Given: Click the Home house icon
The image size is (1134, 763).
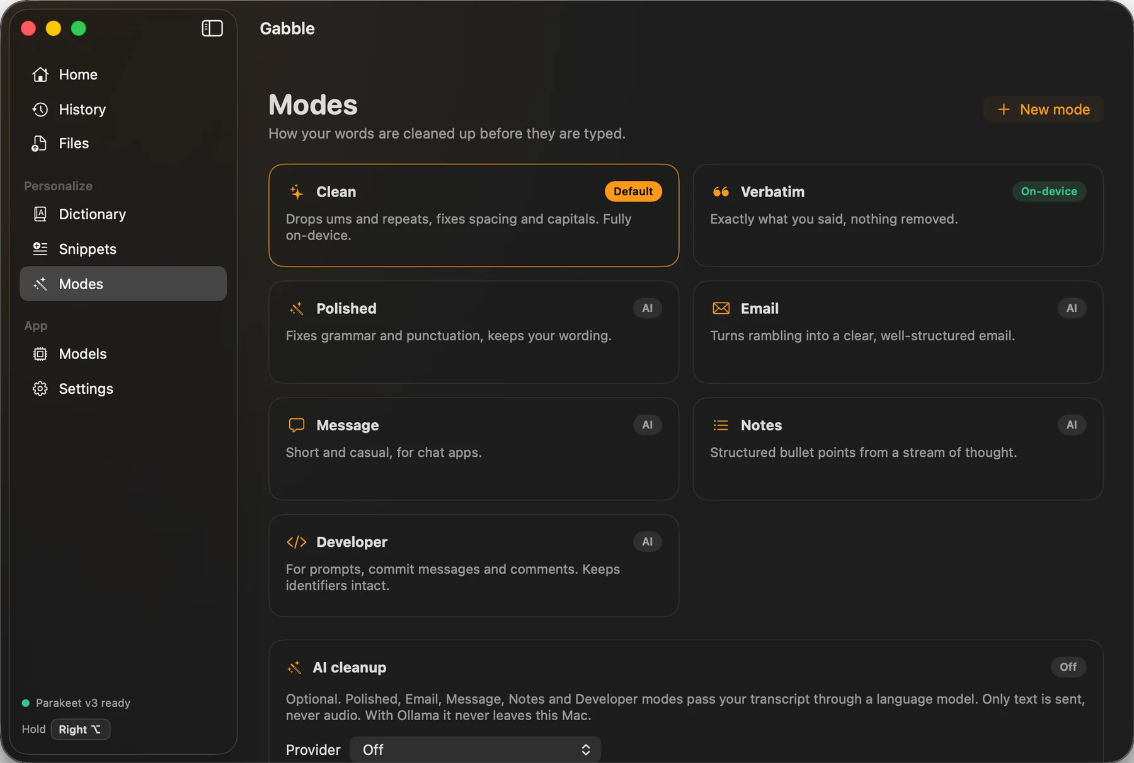Looking at the screenshot, I should pos(40,74).
